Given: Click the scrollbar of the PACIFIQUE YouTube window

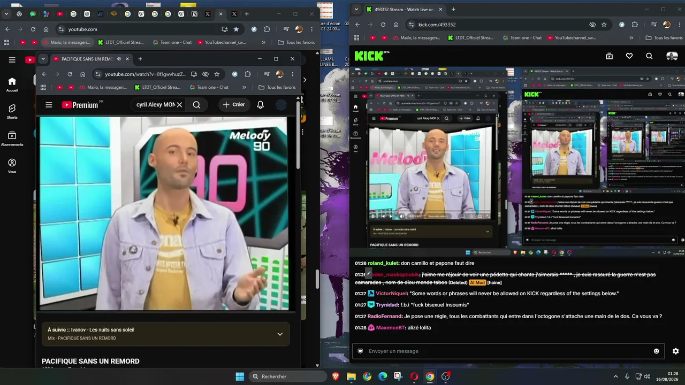Looking at the screenshot, I should point(298,135).
